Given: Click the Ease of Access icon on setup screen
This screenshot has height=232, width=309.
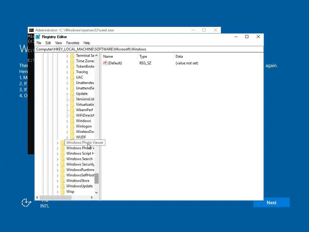Looking at the screenshot, I should tap(26, 203).
